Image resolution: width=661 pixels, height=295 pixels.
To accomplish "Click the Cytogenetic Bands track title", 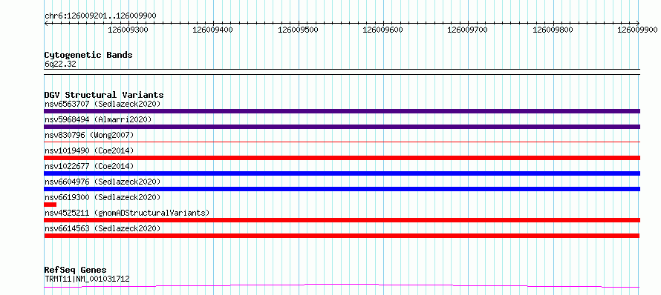I will [88, 55].
